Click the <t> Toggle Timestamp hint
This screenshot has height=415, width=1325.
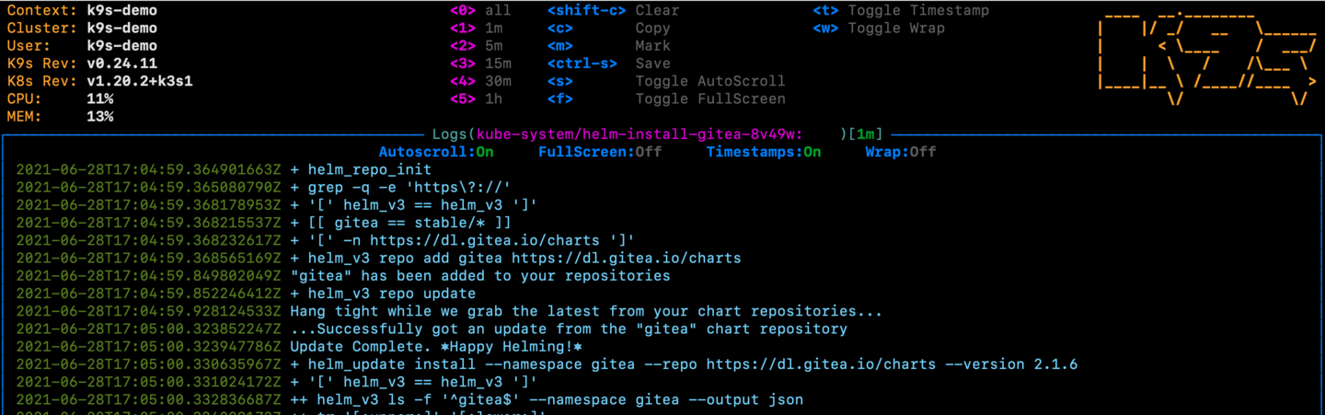901,10
